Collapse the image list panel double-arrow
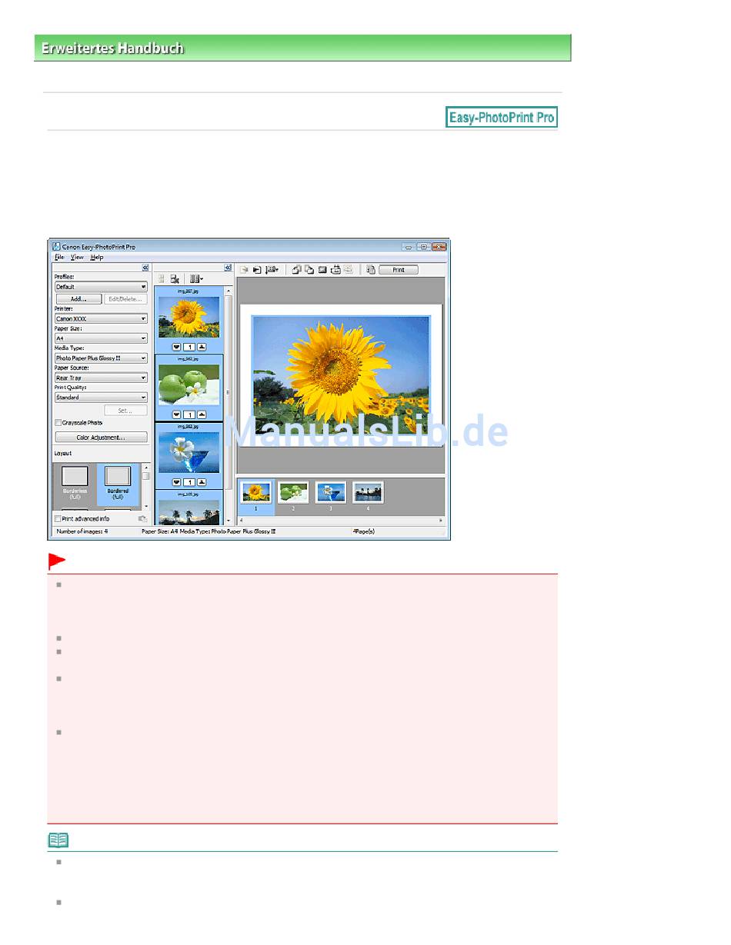The height and width of the screenshot is (945, 731). pyautogui.click(x=228, y=268)
